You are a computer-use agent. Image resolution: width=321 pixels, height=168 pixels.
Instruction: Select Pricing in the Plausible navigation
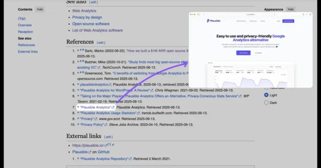(263, 21)
